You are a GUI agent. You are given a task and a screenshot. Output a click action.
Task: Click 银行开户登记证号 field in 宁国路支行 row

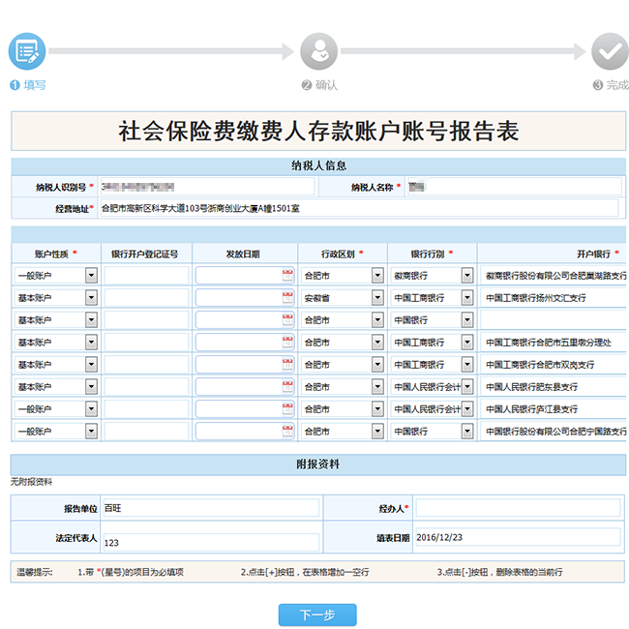click(146, 432)
